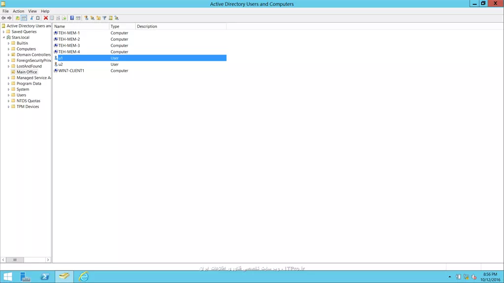Open Properties using the toolbar icon
The image size is (504, 283).
[x=52, y=18]
